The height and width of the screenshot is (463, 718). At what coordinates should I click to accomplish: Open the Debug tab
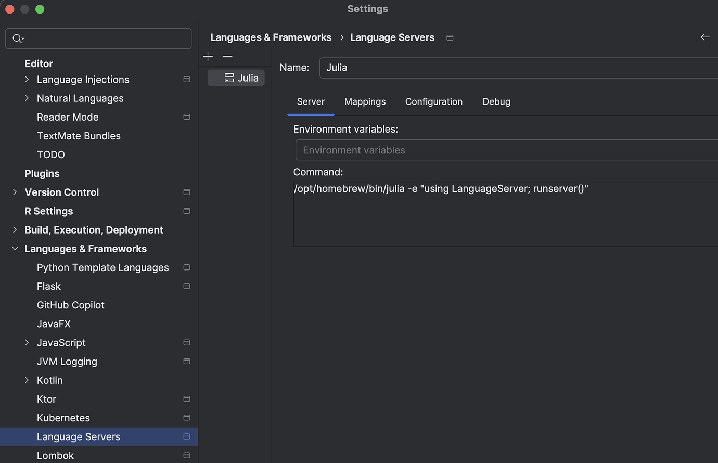pos(496,101)
